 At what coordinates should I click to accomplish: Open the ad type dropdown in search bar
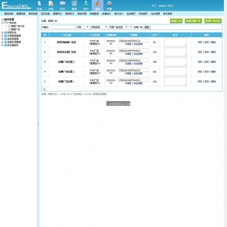coord(119,27)
